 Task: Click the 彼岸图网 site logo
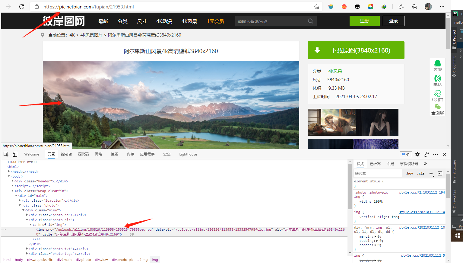[x=64, y=21]
